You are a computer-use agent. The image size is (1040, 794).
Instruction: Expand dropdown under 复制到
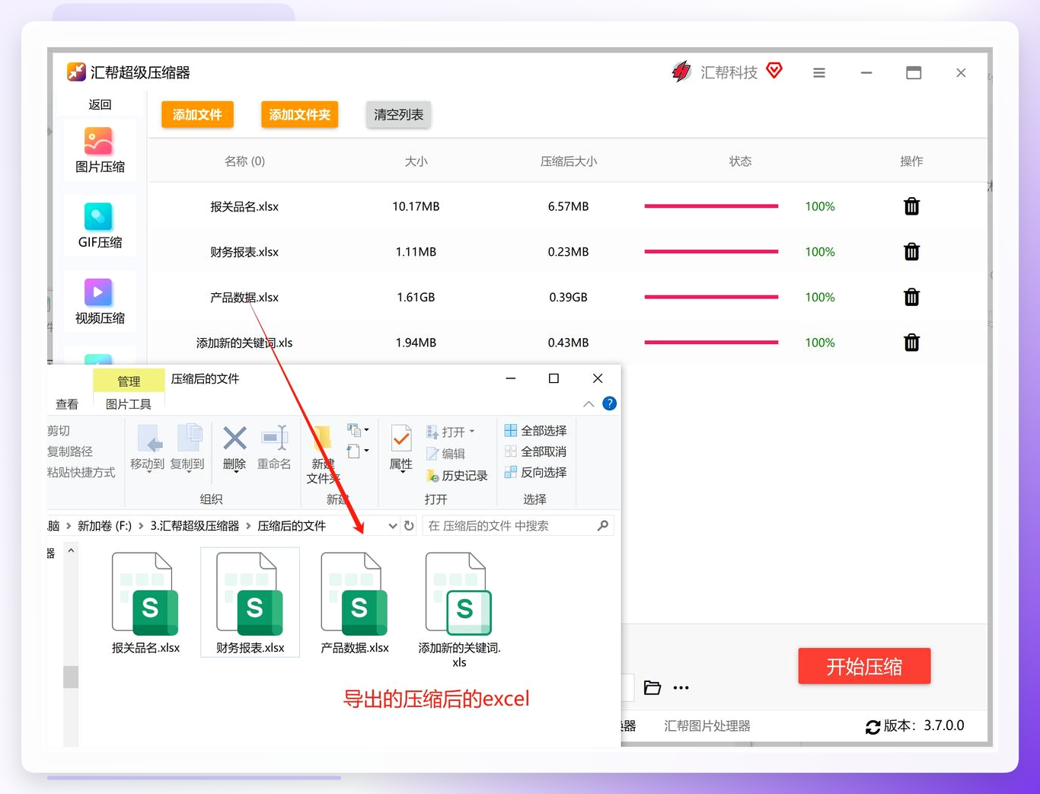[187, 473]
